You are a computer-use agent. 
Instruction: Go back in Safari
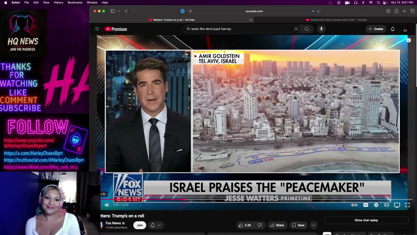(126, 11)
